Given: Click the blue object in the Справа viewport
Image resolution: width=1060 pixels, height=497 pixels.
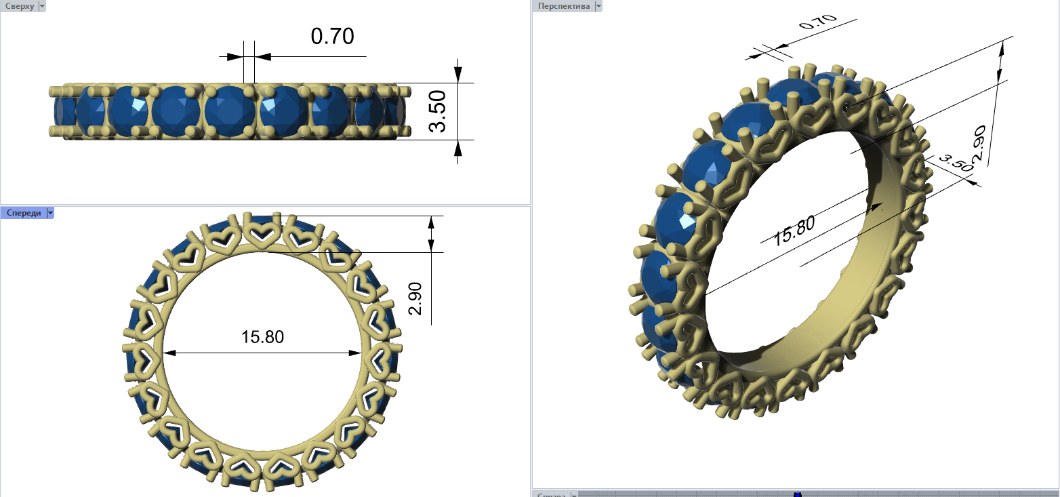Looking at the screenshot, I should pyautogui.click(x=797, y=494).
